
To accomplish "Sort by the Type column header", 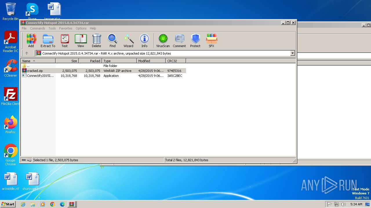I will (119, 61).
